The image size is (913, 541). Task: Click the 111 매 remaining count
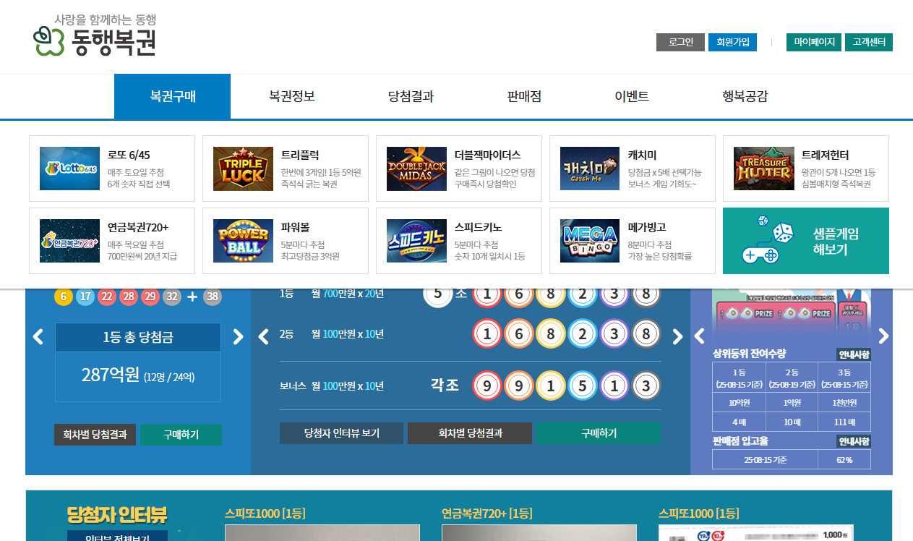coord(844,422)
